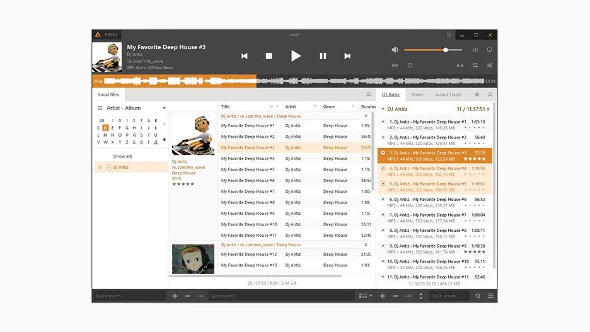The image size is (590, 332).
Task: Open the visualization screen icon
Action: pos(490,50)
